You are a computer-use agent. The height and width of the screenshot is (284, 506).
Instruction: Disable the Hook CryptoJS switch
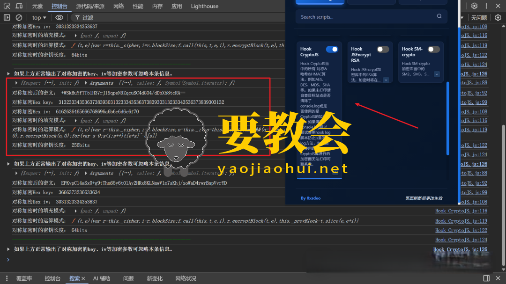point(332,49)
